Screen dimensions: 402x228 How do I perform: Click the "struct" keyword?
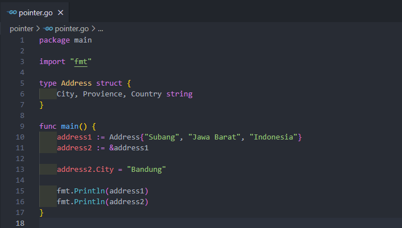(x=109, y=83)
